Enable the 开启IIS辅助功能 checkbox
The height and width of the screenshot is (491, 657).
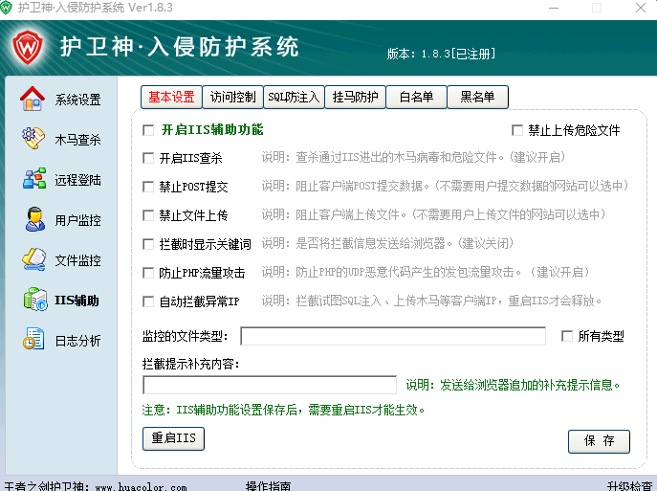148,130
